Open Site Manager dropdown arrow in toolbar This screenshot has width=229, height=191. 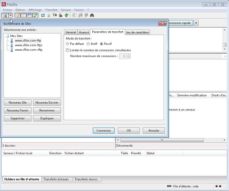click(10, 15)
